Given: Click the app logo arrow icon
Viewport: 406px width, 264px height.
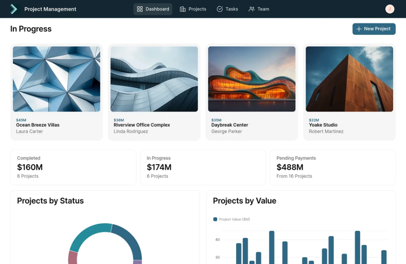Looking at the screenshot, I should pyautogui.click(x=14, y=9).
